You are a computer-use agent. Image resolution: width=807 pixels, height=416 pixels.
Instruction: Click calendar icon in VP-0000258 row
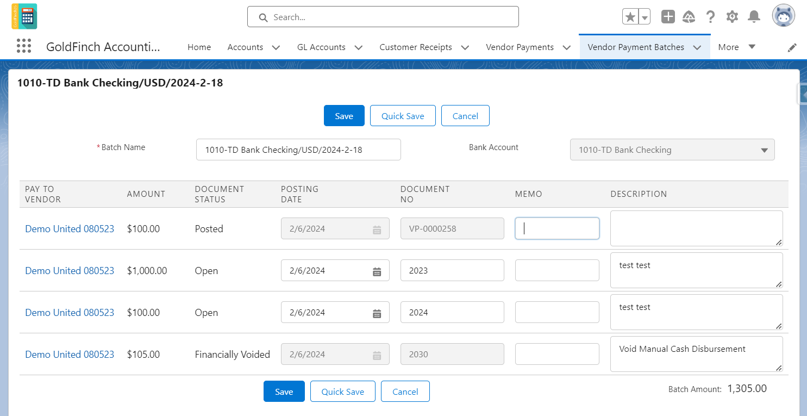377,229
